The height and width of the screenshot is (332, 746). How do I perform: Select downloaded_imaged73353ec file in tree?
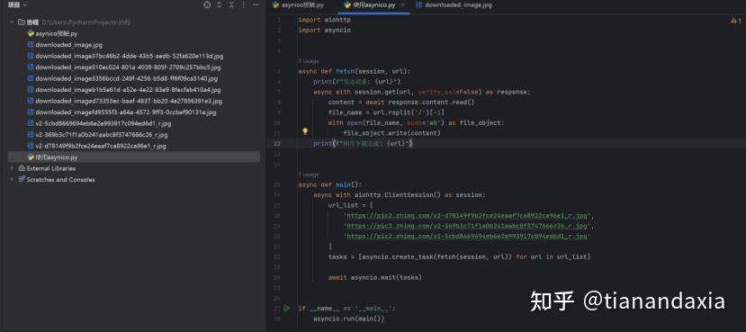pyautogui.click(x=129, y=101)
